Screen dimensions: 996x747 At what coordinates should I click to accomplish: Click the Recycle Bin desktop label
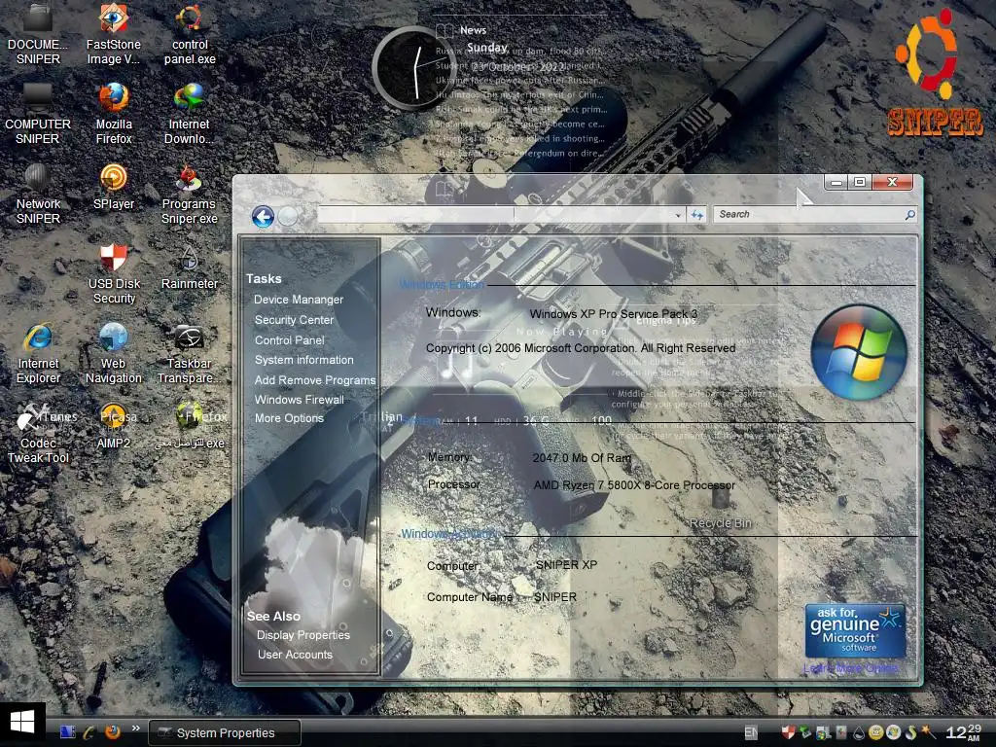(721, 522)
